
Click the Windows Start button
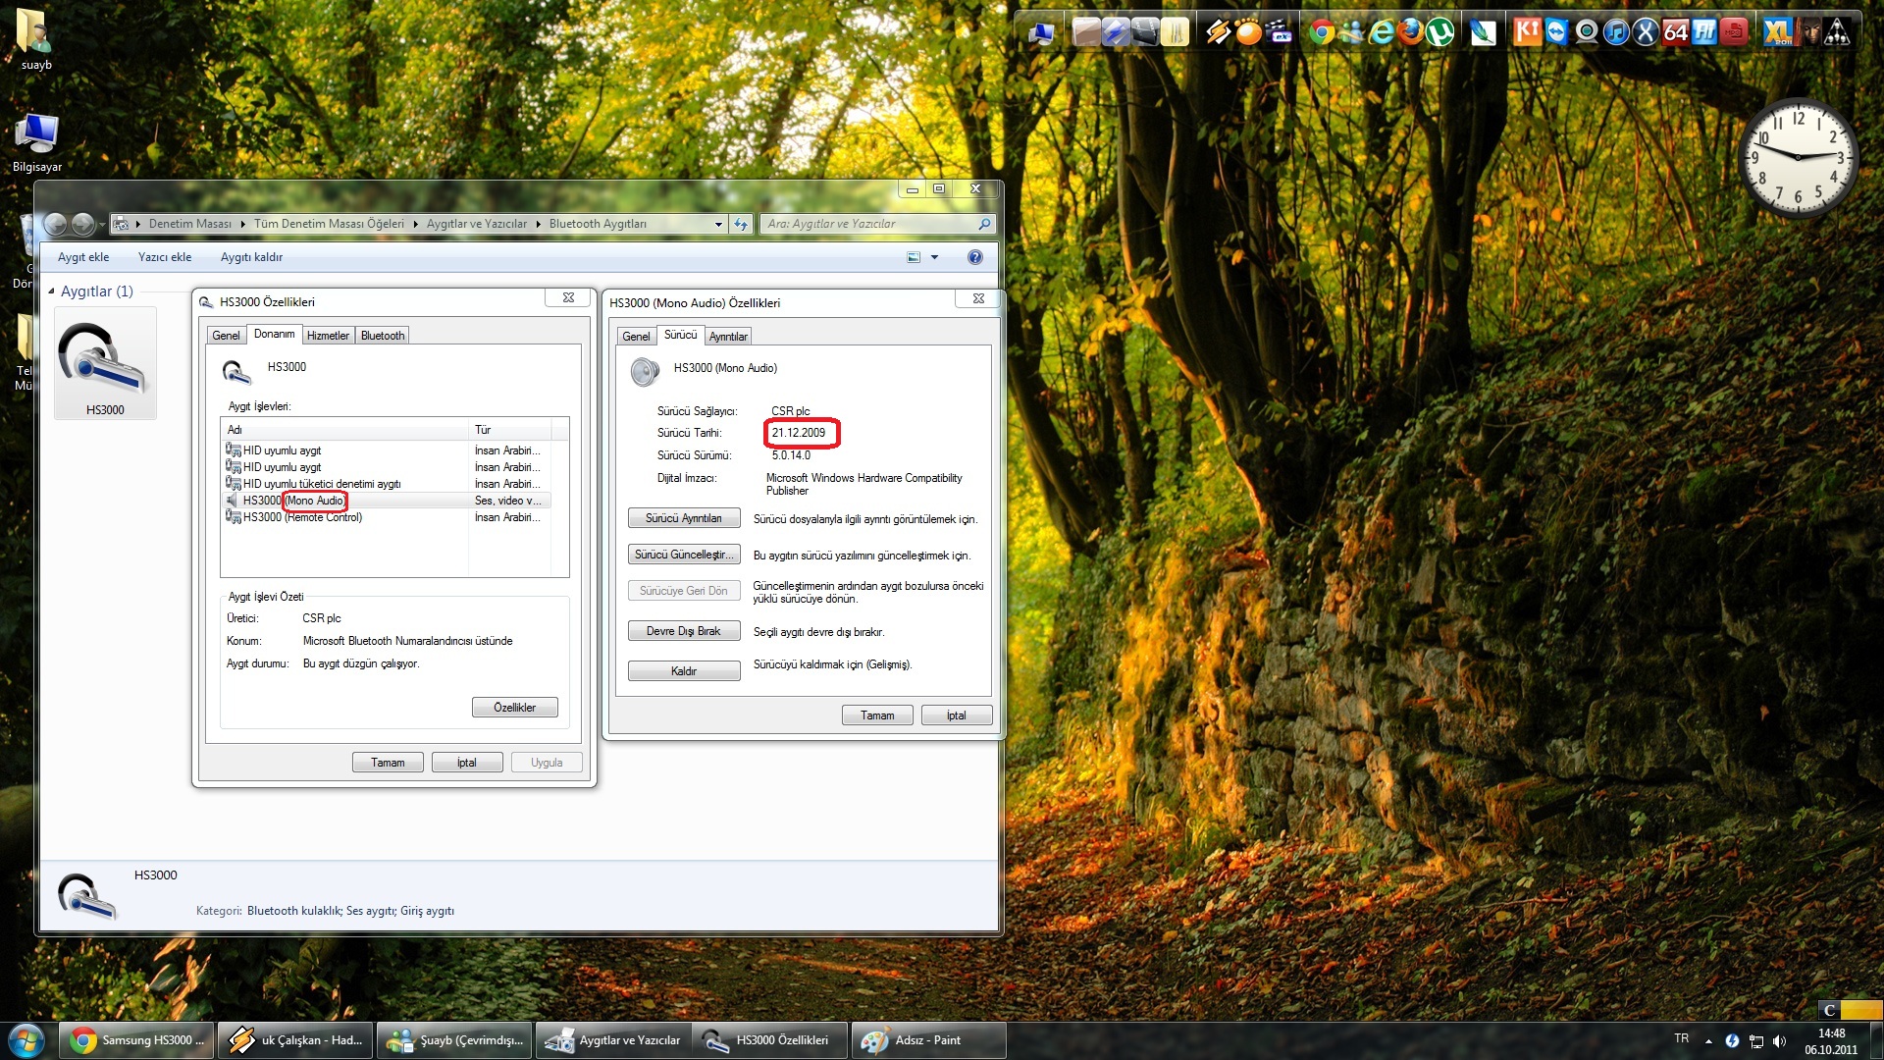[x=26, y=1040]
